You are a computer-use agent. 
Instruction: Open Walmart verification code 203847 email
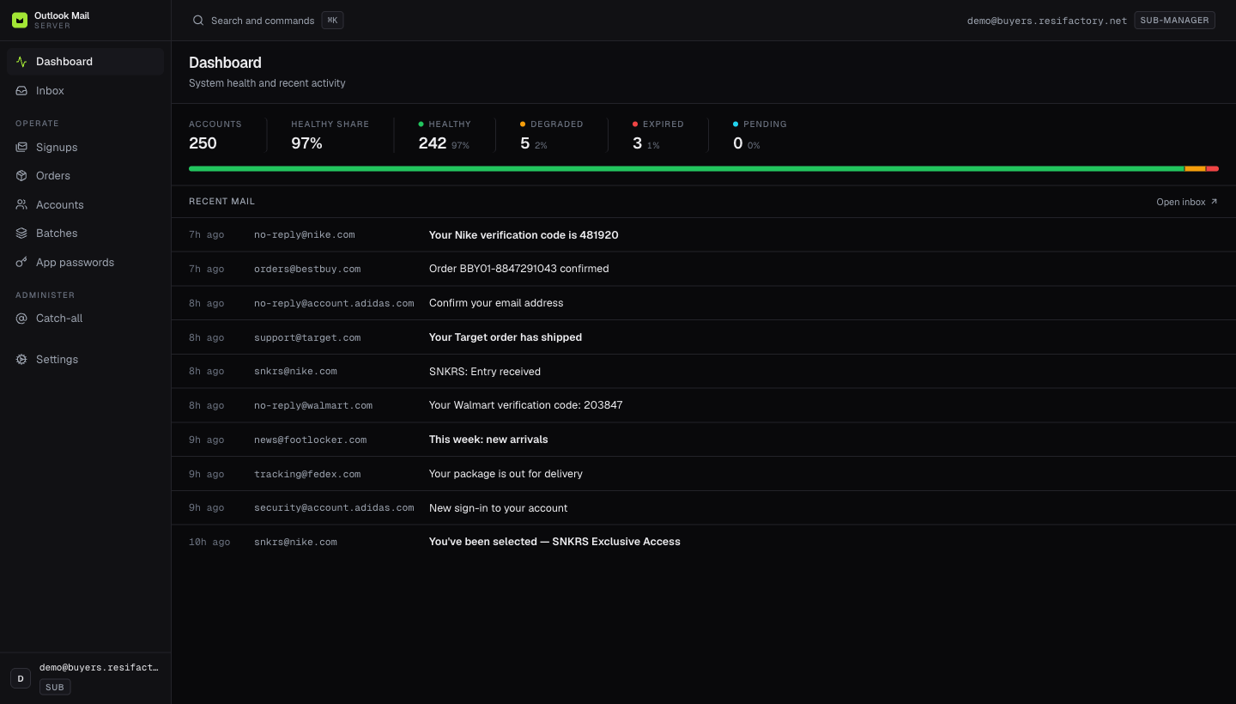[x=704, y=405]
